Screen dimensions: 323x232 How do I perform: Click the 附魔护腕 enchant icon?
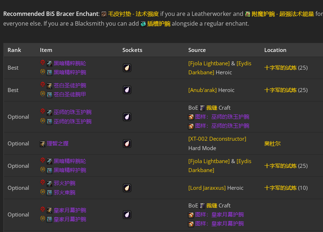248,14
